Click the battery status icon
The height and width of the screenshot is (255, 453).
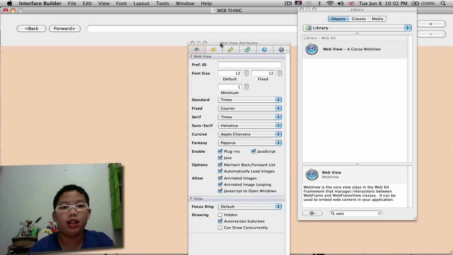coord(415,4)
